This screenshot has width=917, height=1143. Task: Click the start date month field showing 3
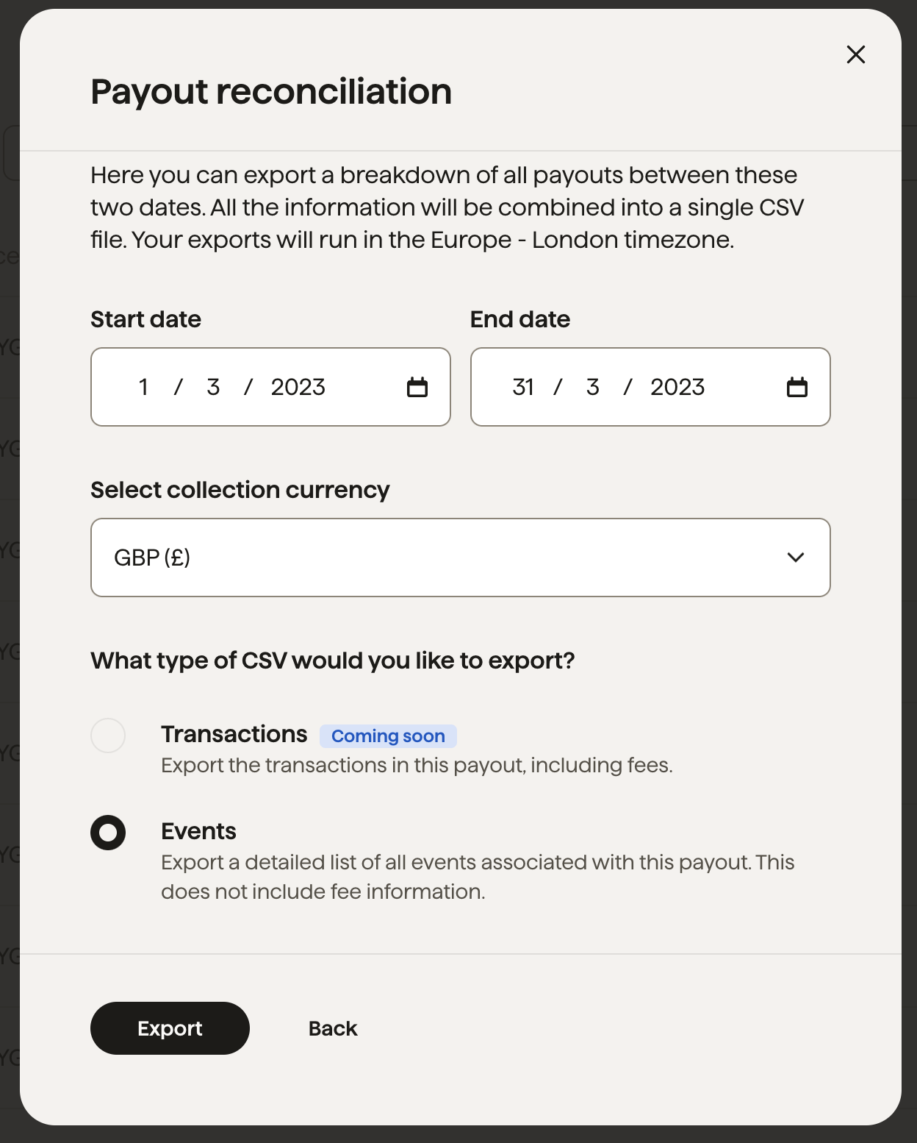[x=213, y=386]
